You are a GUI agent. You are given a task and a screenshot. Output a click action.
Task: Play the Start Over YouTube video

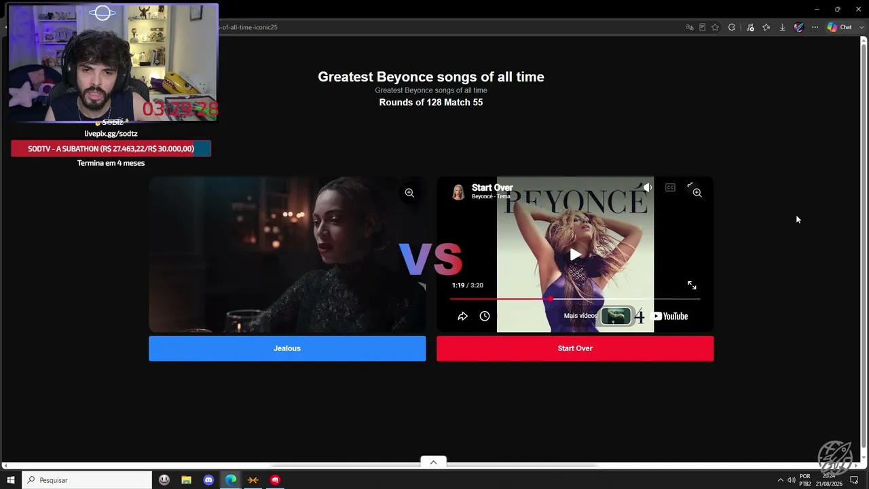pos(575,255)
